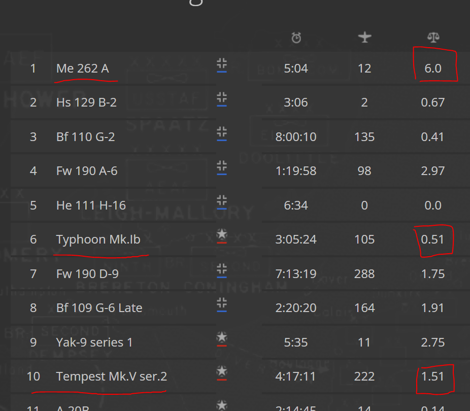
Task: Click the 1:19:58 flight time value
Action: 296,171
